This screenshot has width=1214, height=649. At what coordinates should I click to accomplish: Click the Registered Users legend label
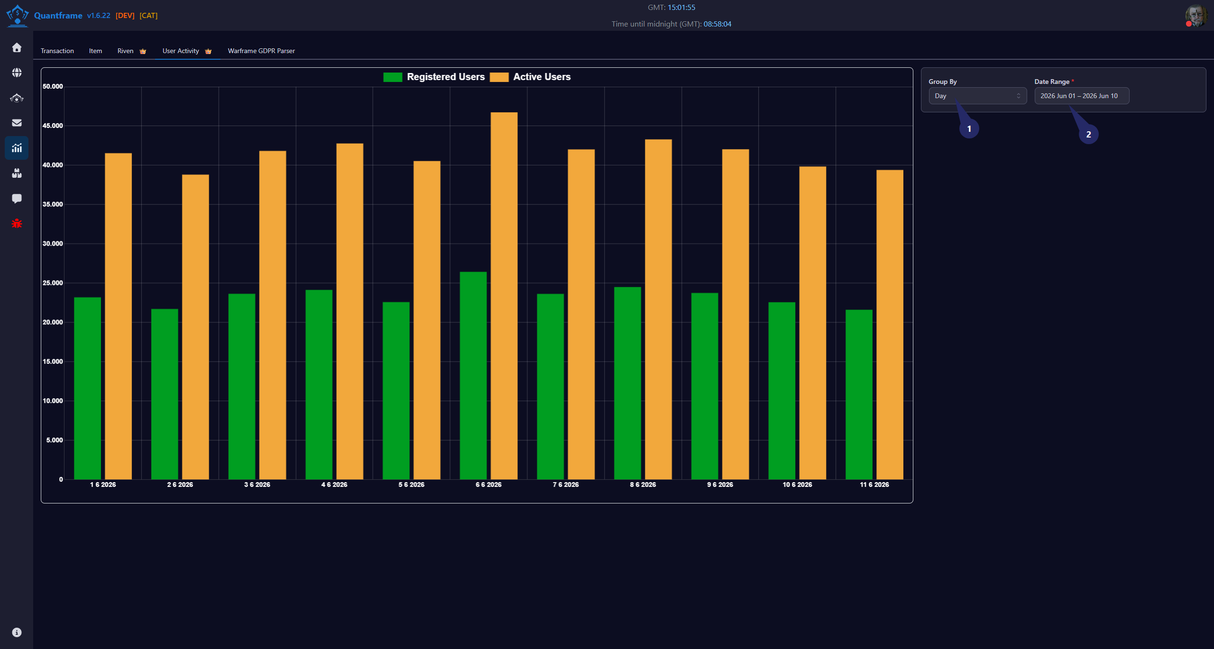click(446, 77)
